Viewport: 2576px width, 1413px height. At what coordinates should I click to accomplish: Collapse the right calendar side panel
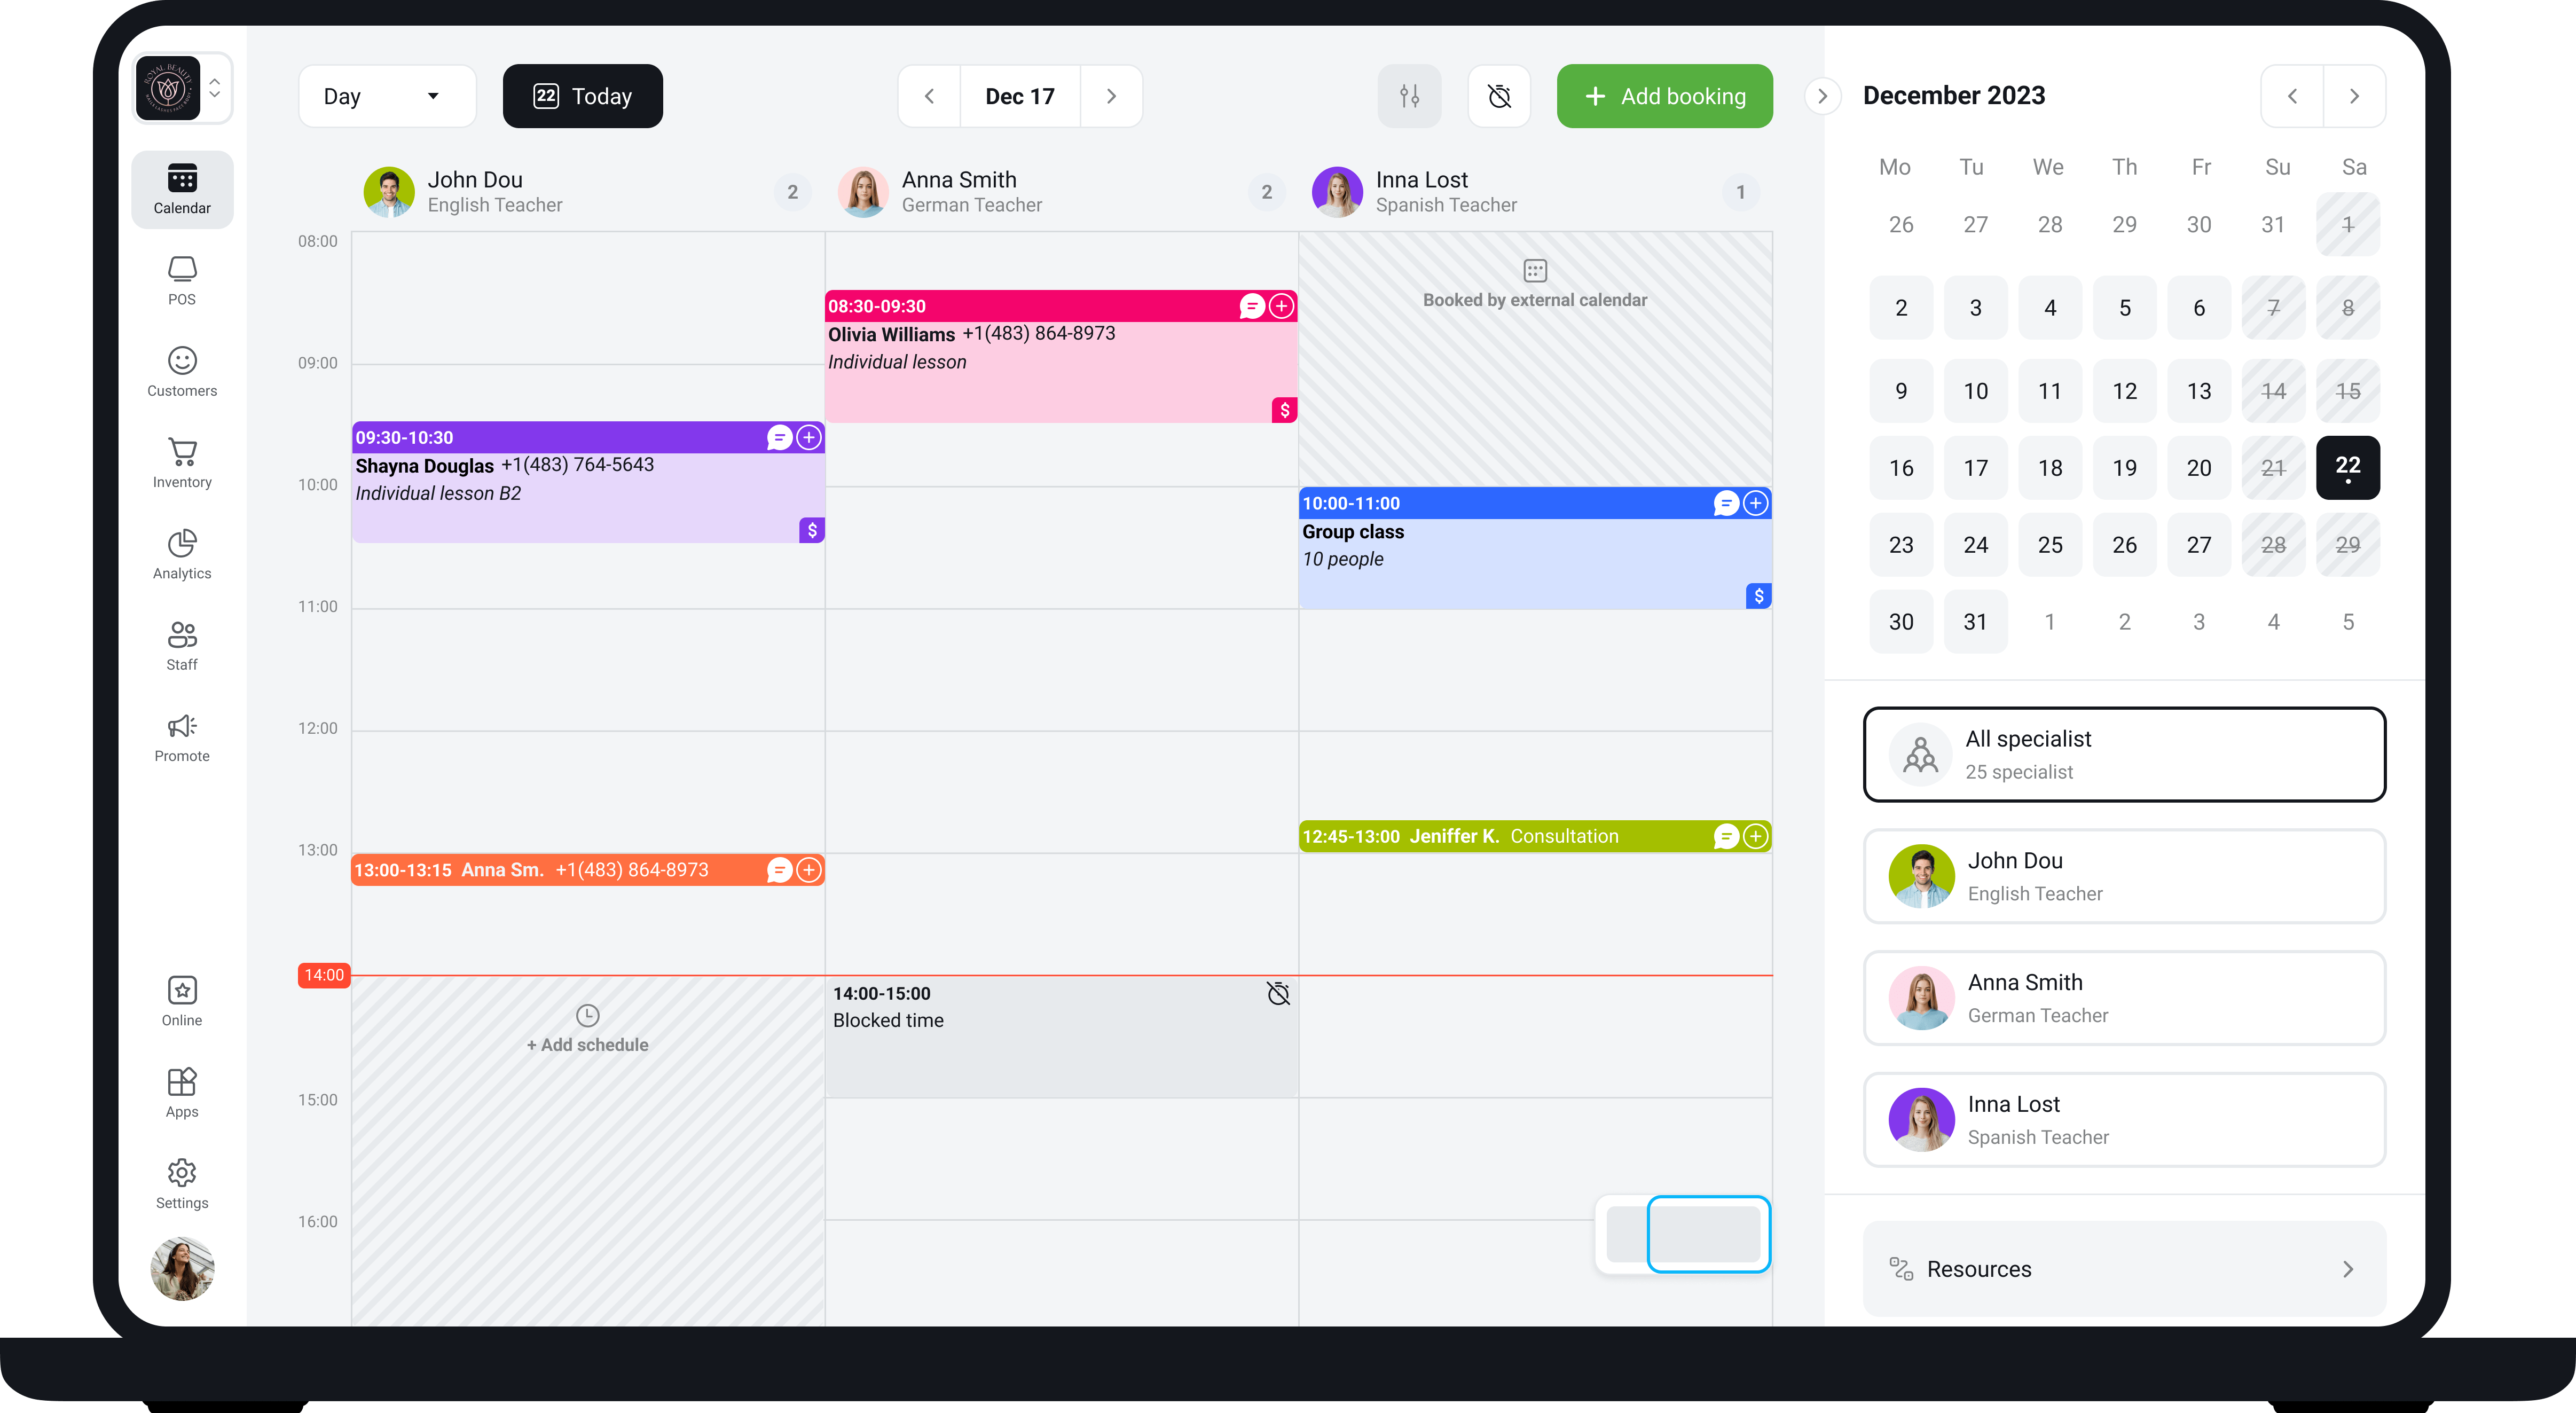click(x=1822, y=96)
